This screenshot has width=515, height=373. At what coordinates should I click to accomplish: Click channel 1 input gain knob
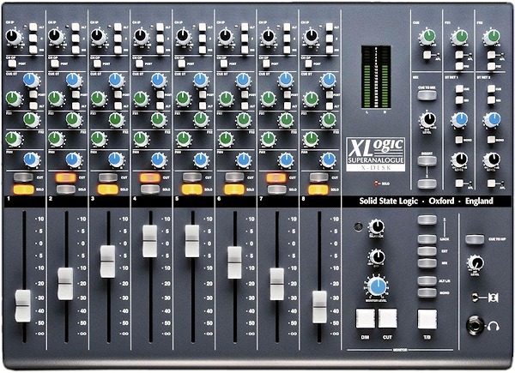13,37
